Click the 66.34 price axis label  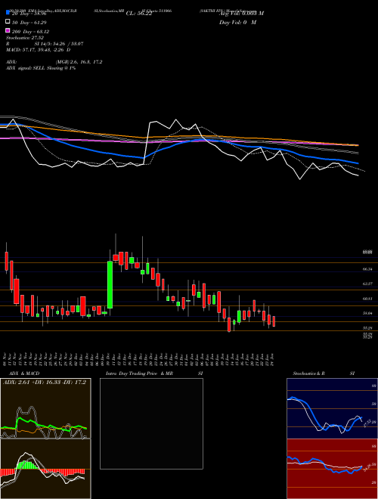click(367, 269)
